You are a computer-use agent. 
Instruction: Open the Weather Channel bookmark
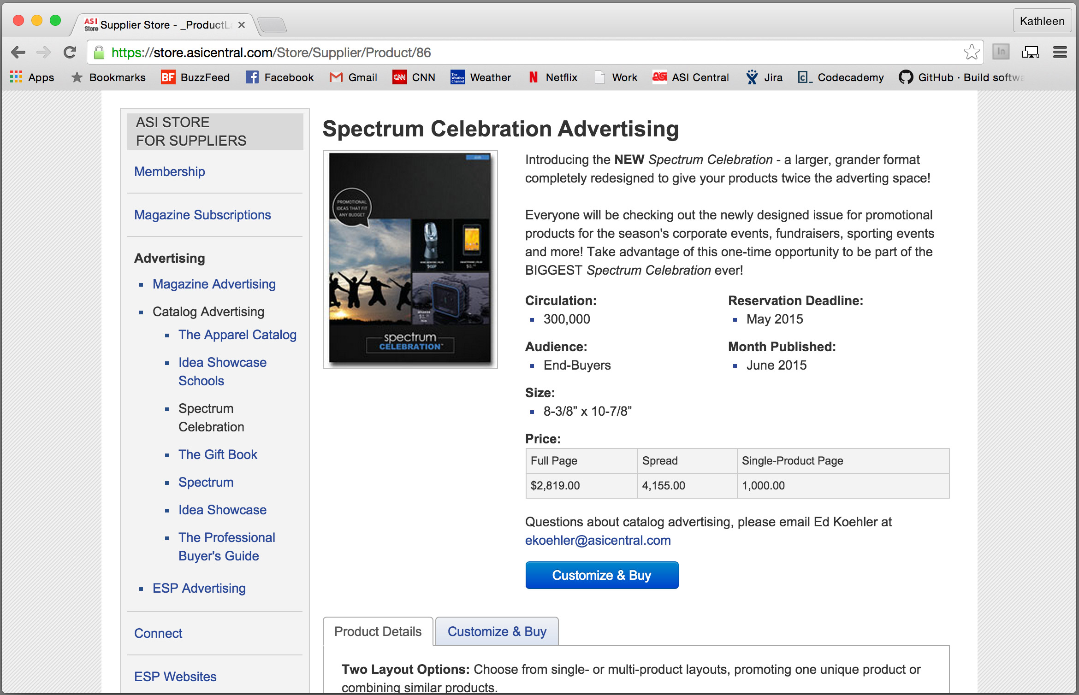(480, 77)
